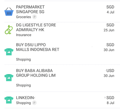Select Shopping category under Alibaba Group
Viewport: 120px width, 111px height.
(x=23, y=85)
